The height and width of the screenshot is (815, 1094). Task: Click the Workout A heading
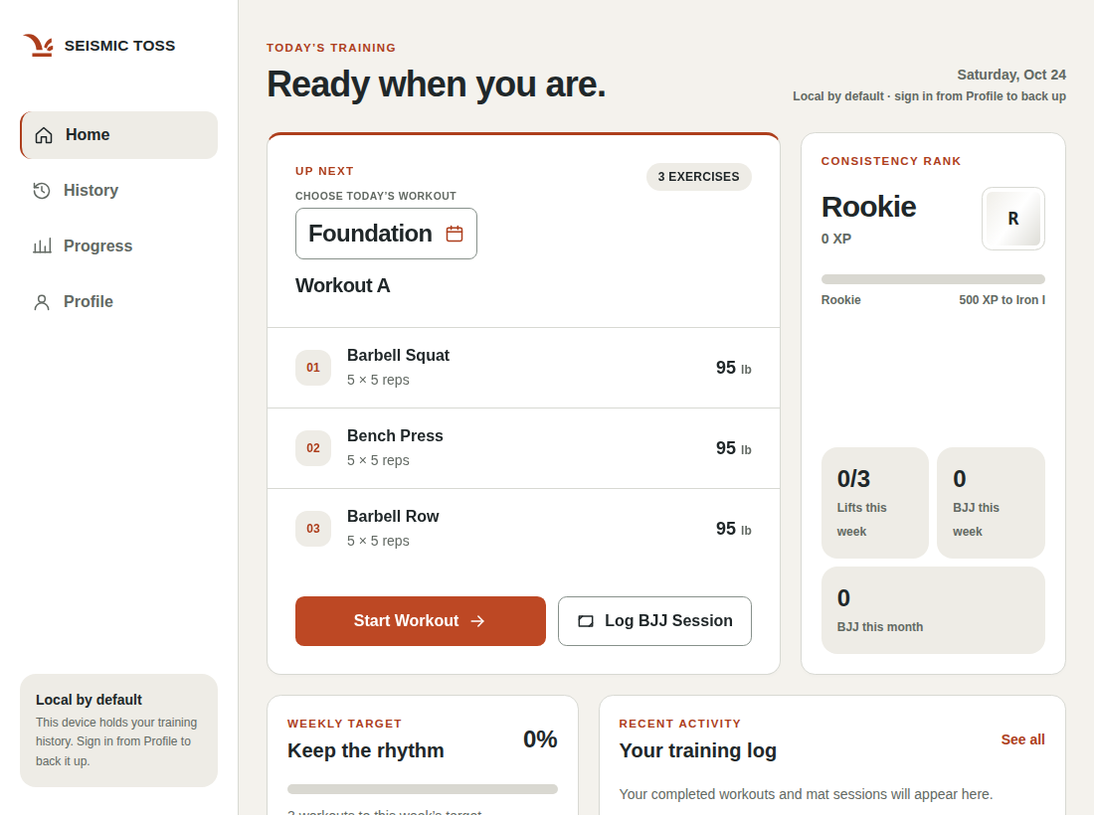click(342, 286)
